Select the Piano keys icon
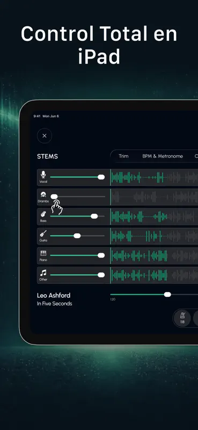 (43, 253)
